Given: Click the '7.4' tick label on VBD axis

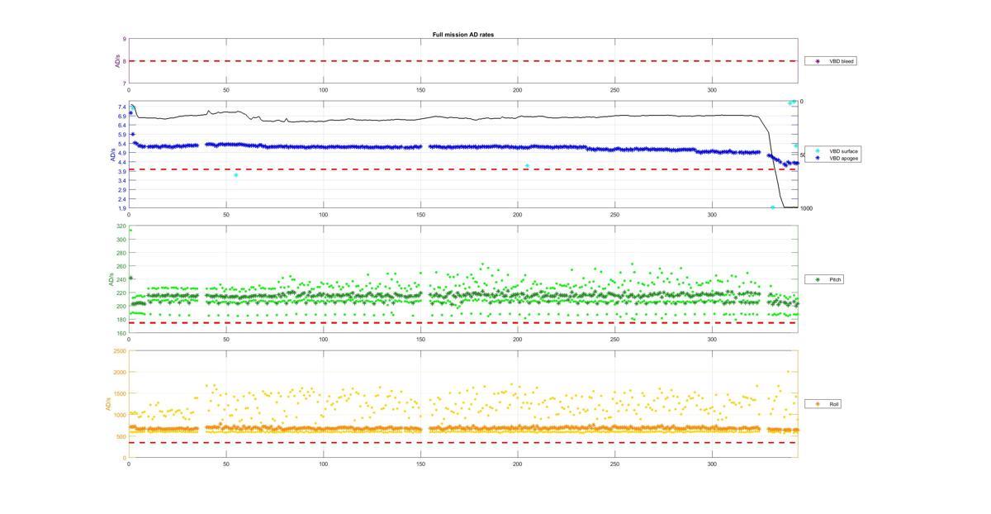Looking at the screenshot, I should (x=122, y=107).
